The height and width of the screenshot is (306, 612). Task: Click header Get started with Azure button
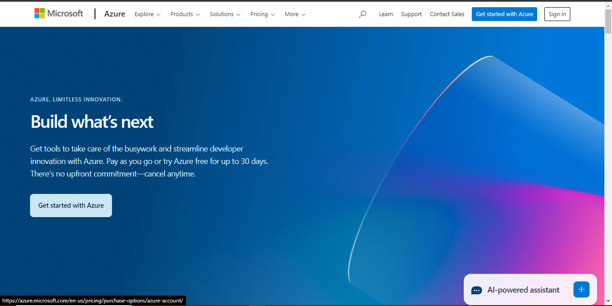point(504,14)
